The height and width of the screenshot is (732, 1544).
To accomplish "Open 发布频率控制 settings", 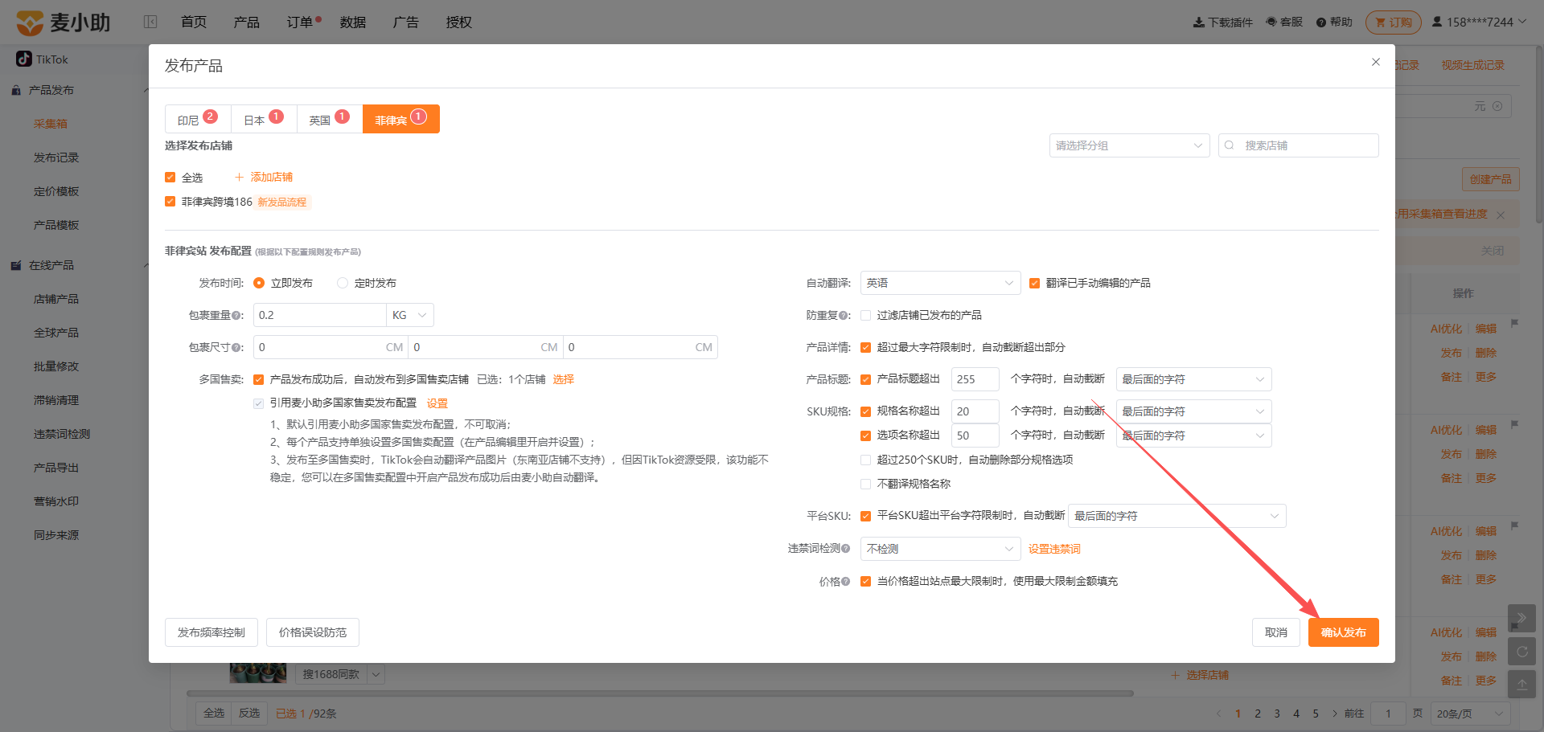I will 211,632.
